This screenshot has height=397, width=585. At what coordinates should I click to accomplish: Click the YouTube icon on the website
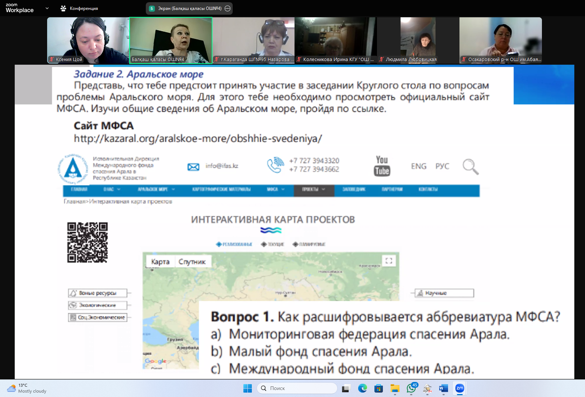(382, 166)
